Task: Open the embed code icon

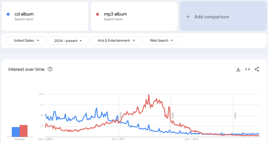Action: (x=247, y=69)
